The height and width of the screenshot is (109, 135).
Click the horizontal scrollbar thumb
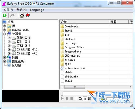[75, 87]
